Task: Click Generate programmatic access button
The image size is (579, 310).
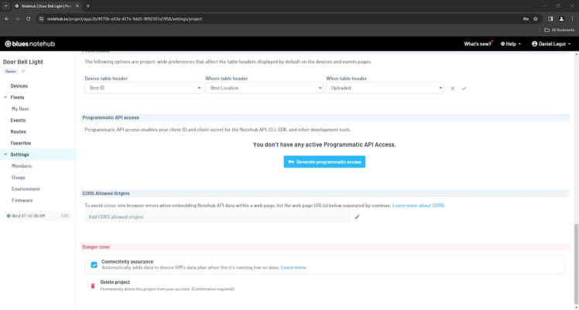Action: (324, 162)
